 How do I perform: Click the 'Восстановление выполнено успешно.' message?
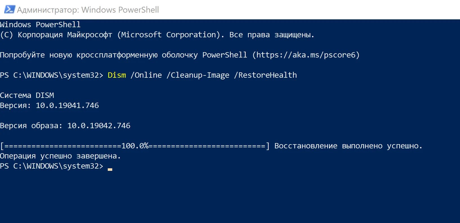(348, 146)
